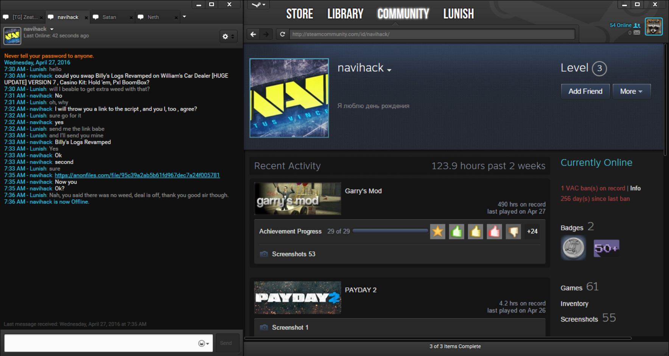Viewport: 669px width, 356px height.
Task: Click the navihack large profile avatar
Action: pyautogui.click(x=289, y=98)
